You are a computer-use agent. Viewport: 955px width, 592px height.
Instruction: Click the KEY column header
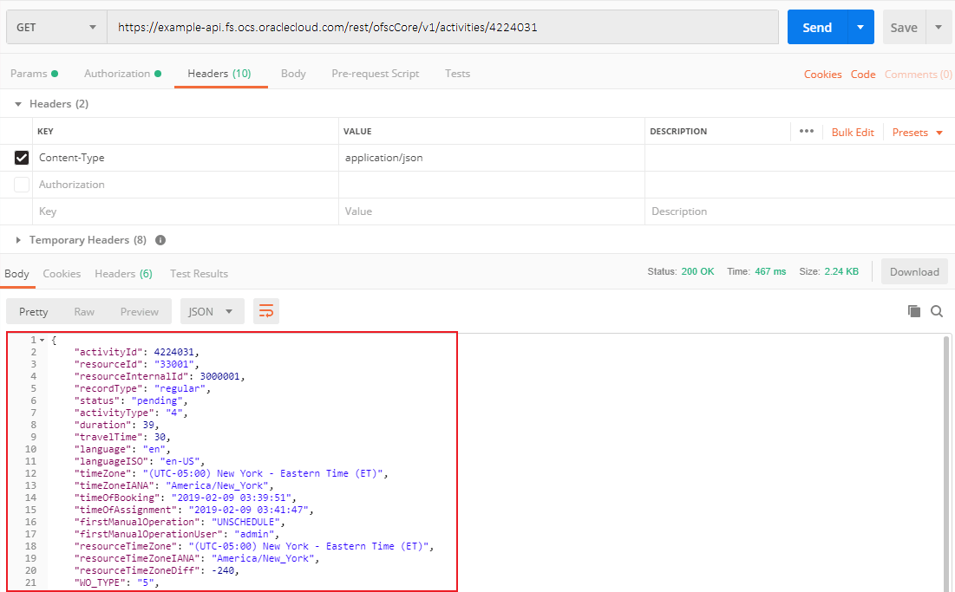pos(45,132)
